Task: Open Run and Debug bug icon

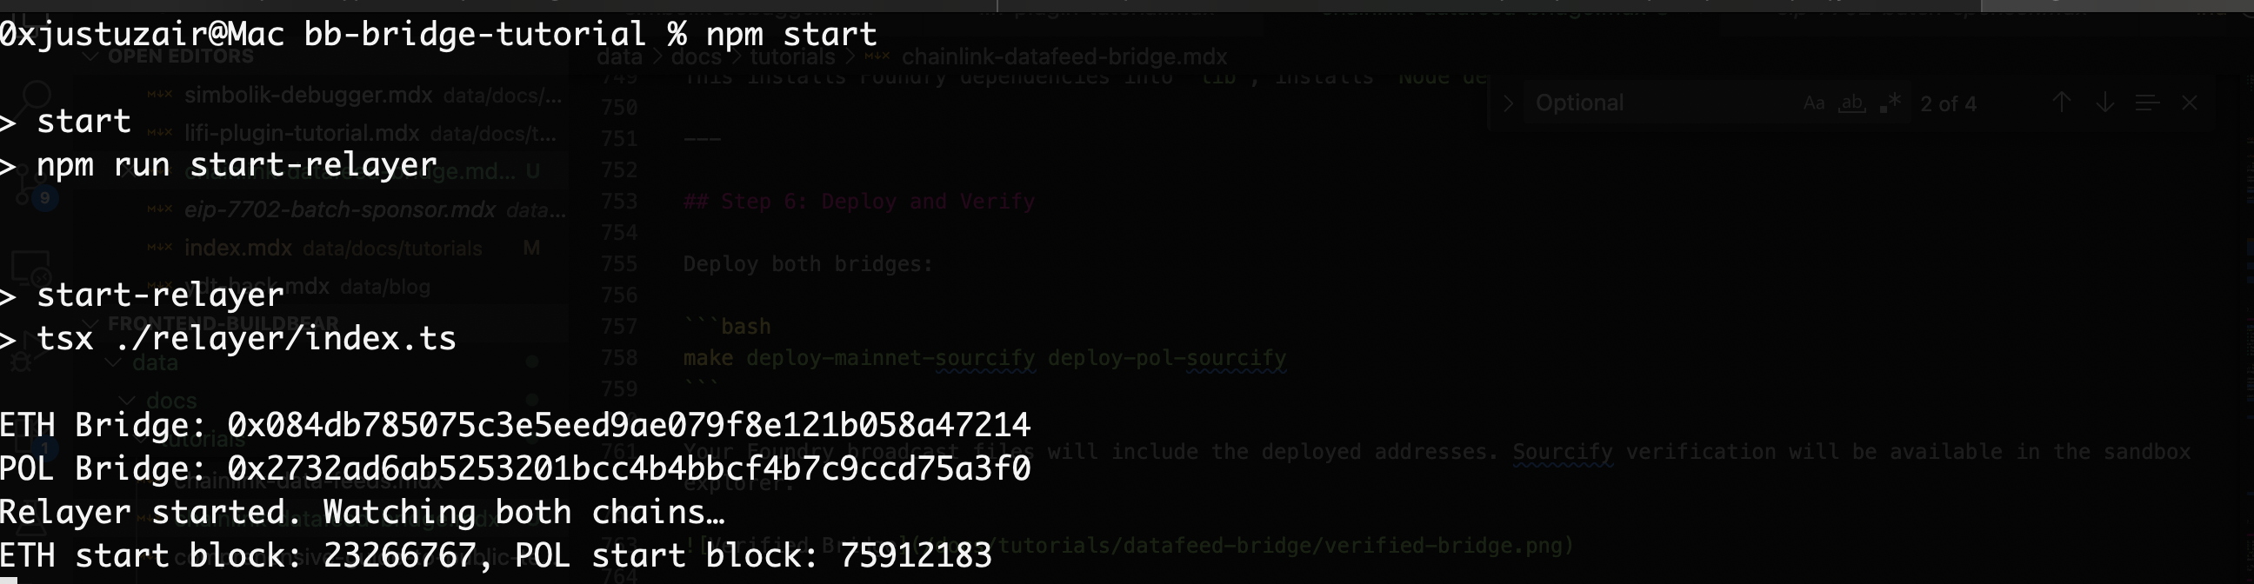Action: (x=21, y=360)
